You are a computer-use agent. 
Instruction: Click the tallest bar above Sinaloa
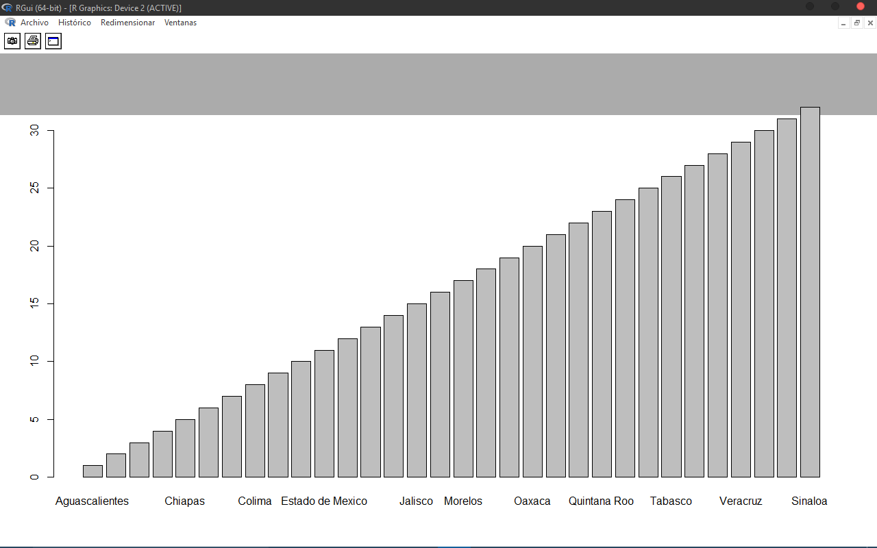pyautogui.click(x=810, y=292)
